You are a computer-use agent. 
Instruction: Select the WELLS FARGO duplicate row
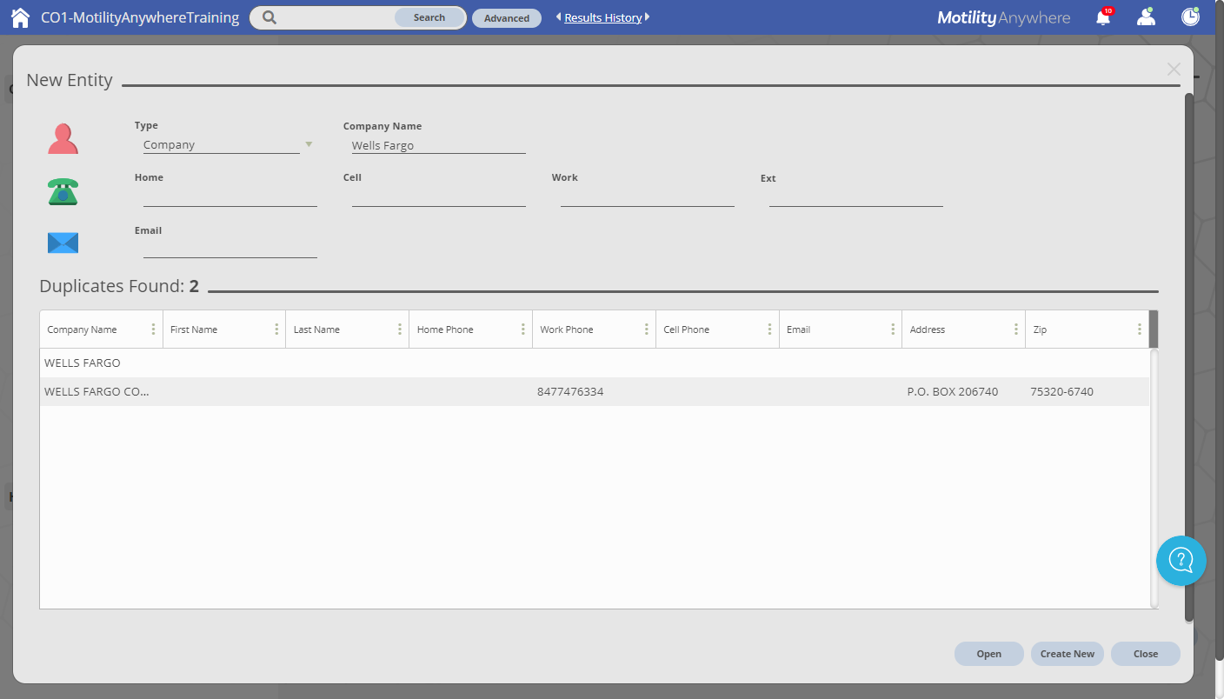click(595, 363)
